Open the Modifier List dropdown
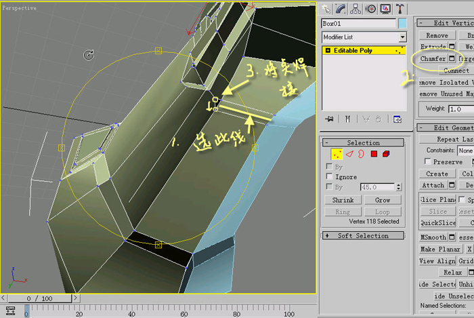This screenshot has height=318, width=474. pyautogui.click(x=402, y=37)
